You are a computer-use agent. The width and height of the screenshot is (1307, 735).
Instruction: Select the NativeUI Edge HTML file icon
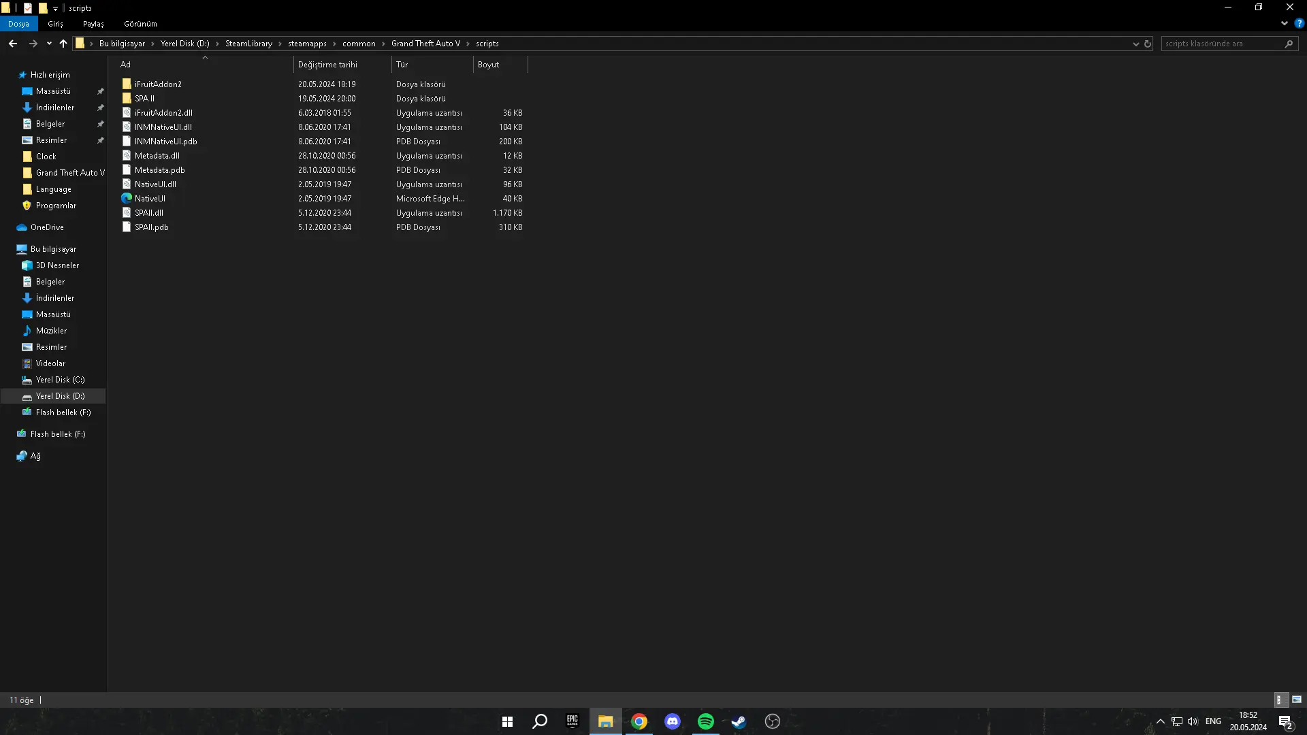(x=127, y=199)
